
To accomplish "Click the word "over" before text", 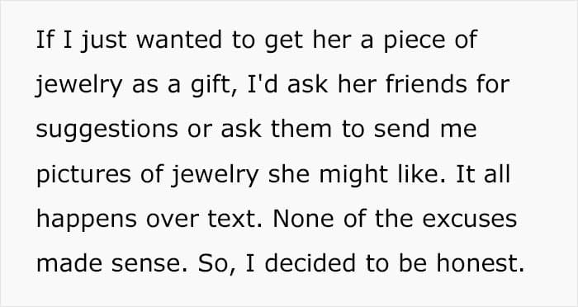I will 173,220.
